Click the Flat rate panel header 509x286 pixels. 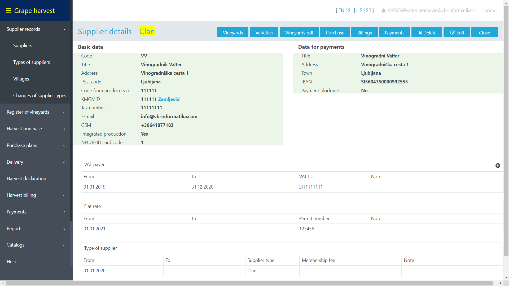click(x=292, y=207)
